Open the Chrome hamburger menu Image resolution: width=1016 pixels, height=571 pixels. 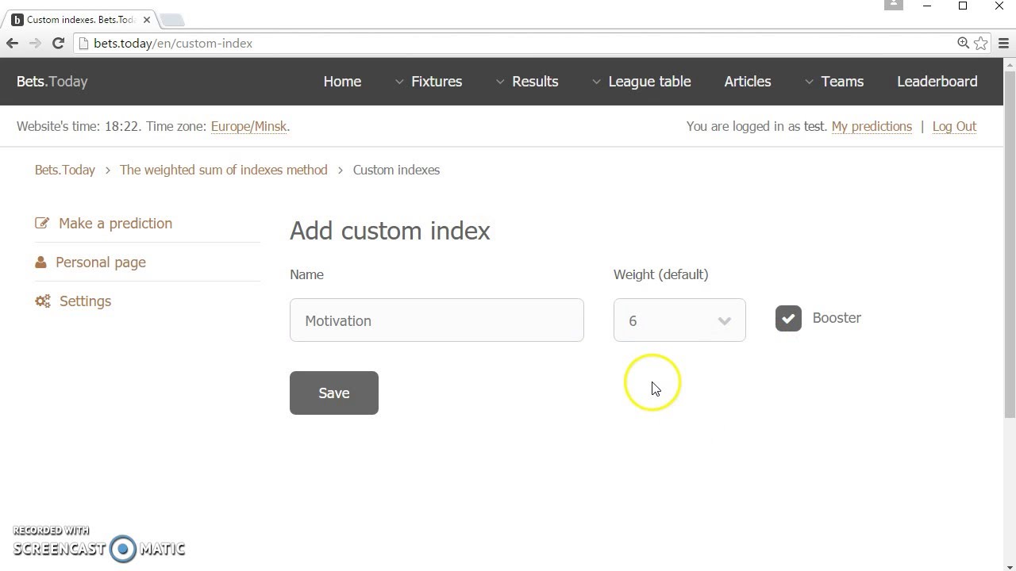pyautogui.click(x=1003, y=44)
